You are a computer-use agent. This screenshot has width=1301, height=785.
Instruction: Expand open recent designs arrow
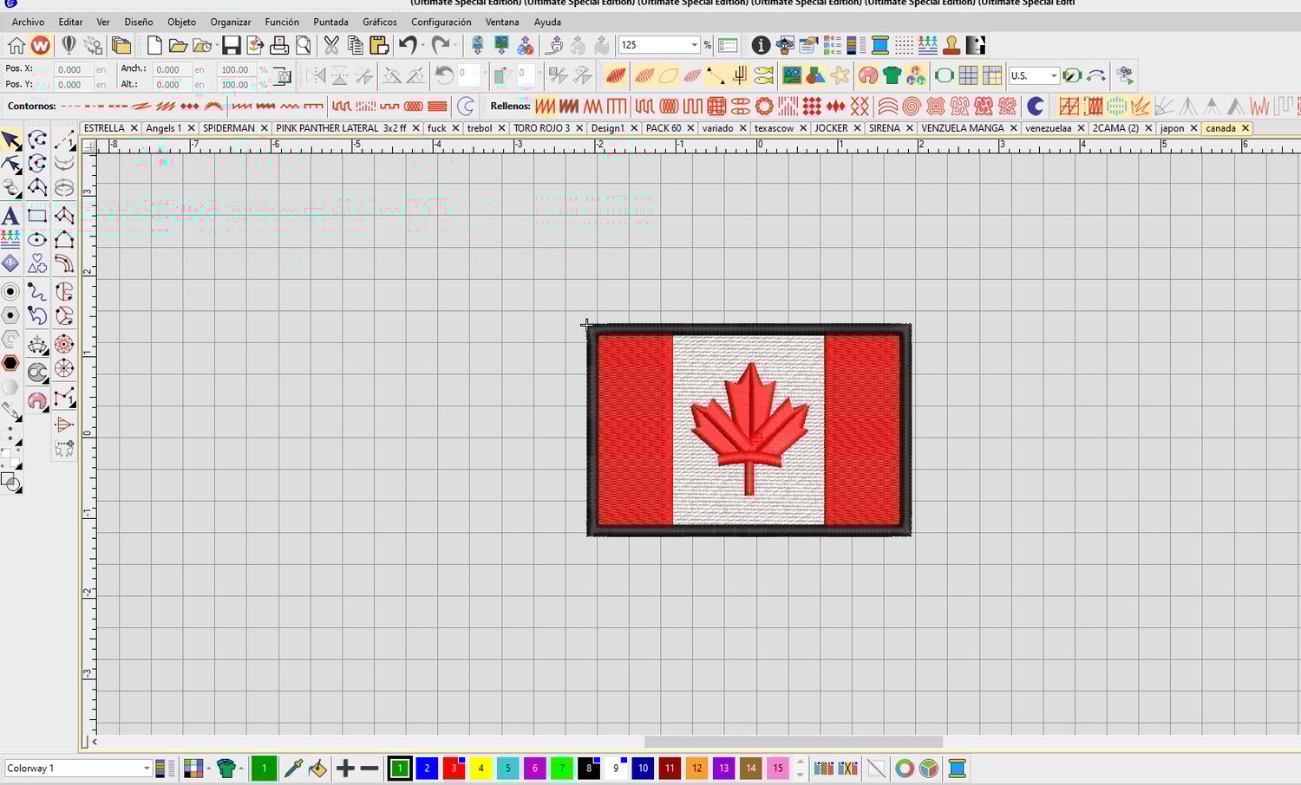pos(216,45)
